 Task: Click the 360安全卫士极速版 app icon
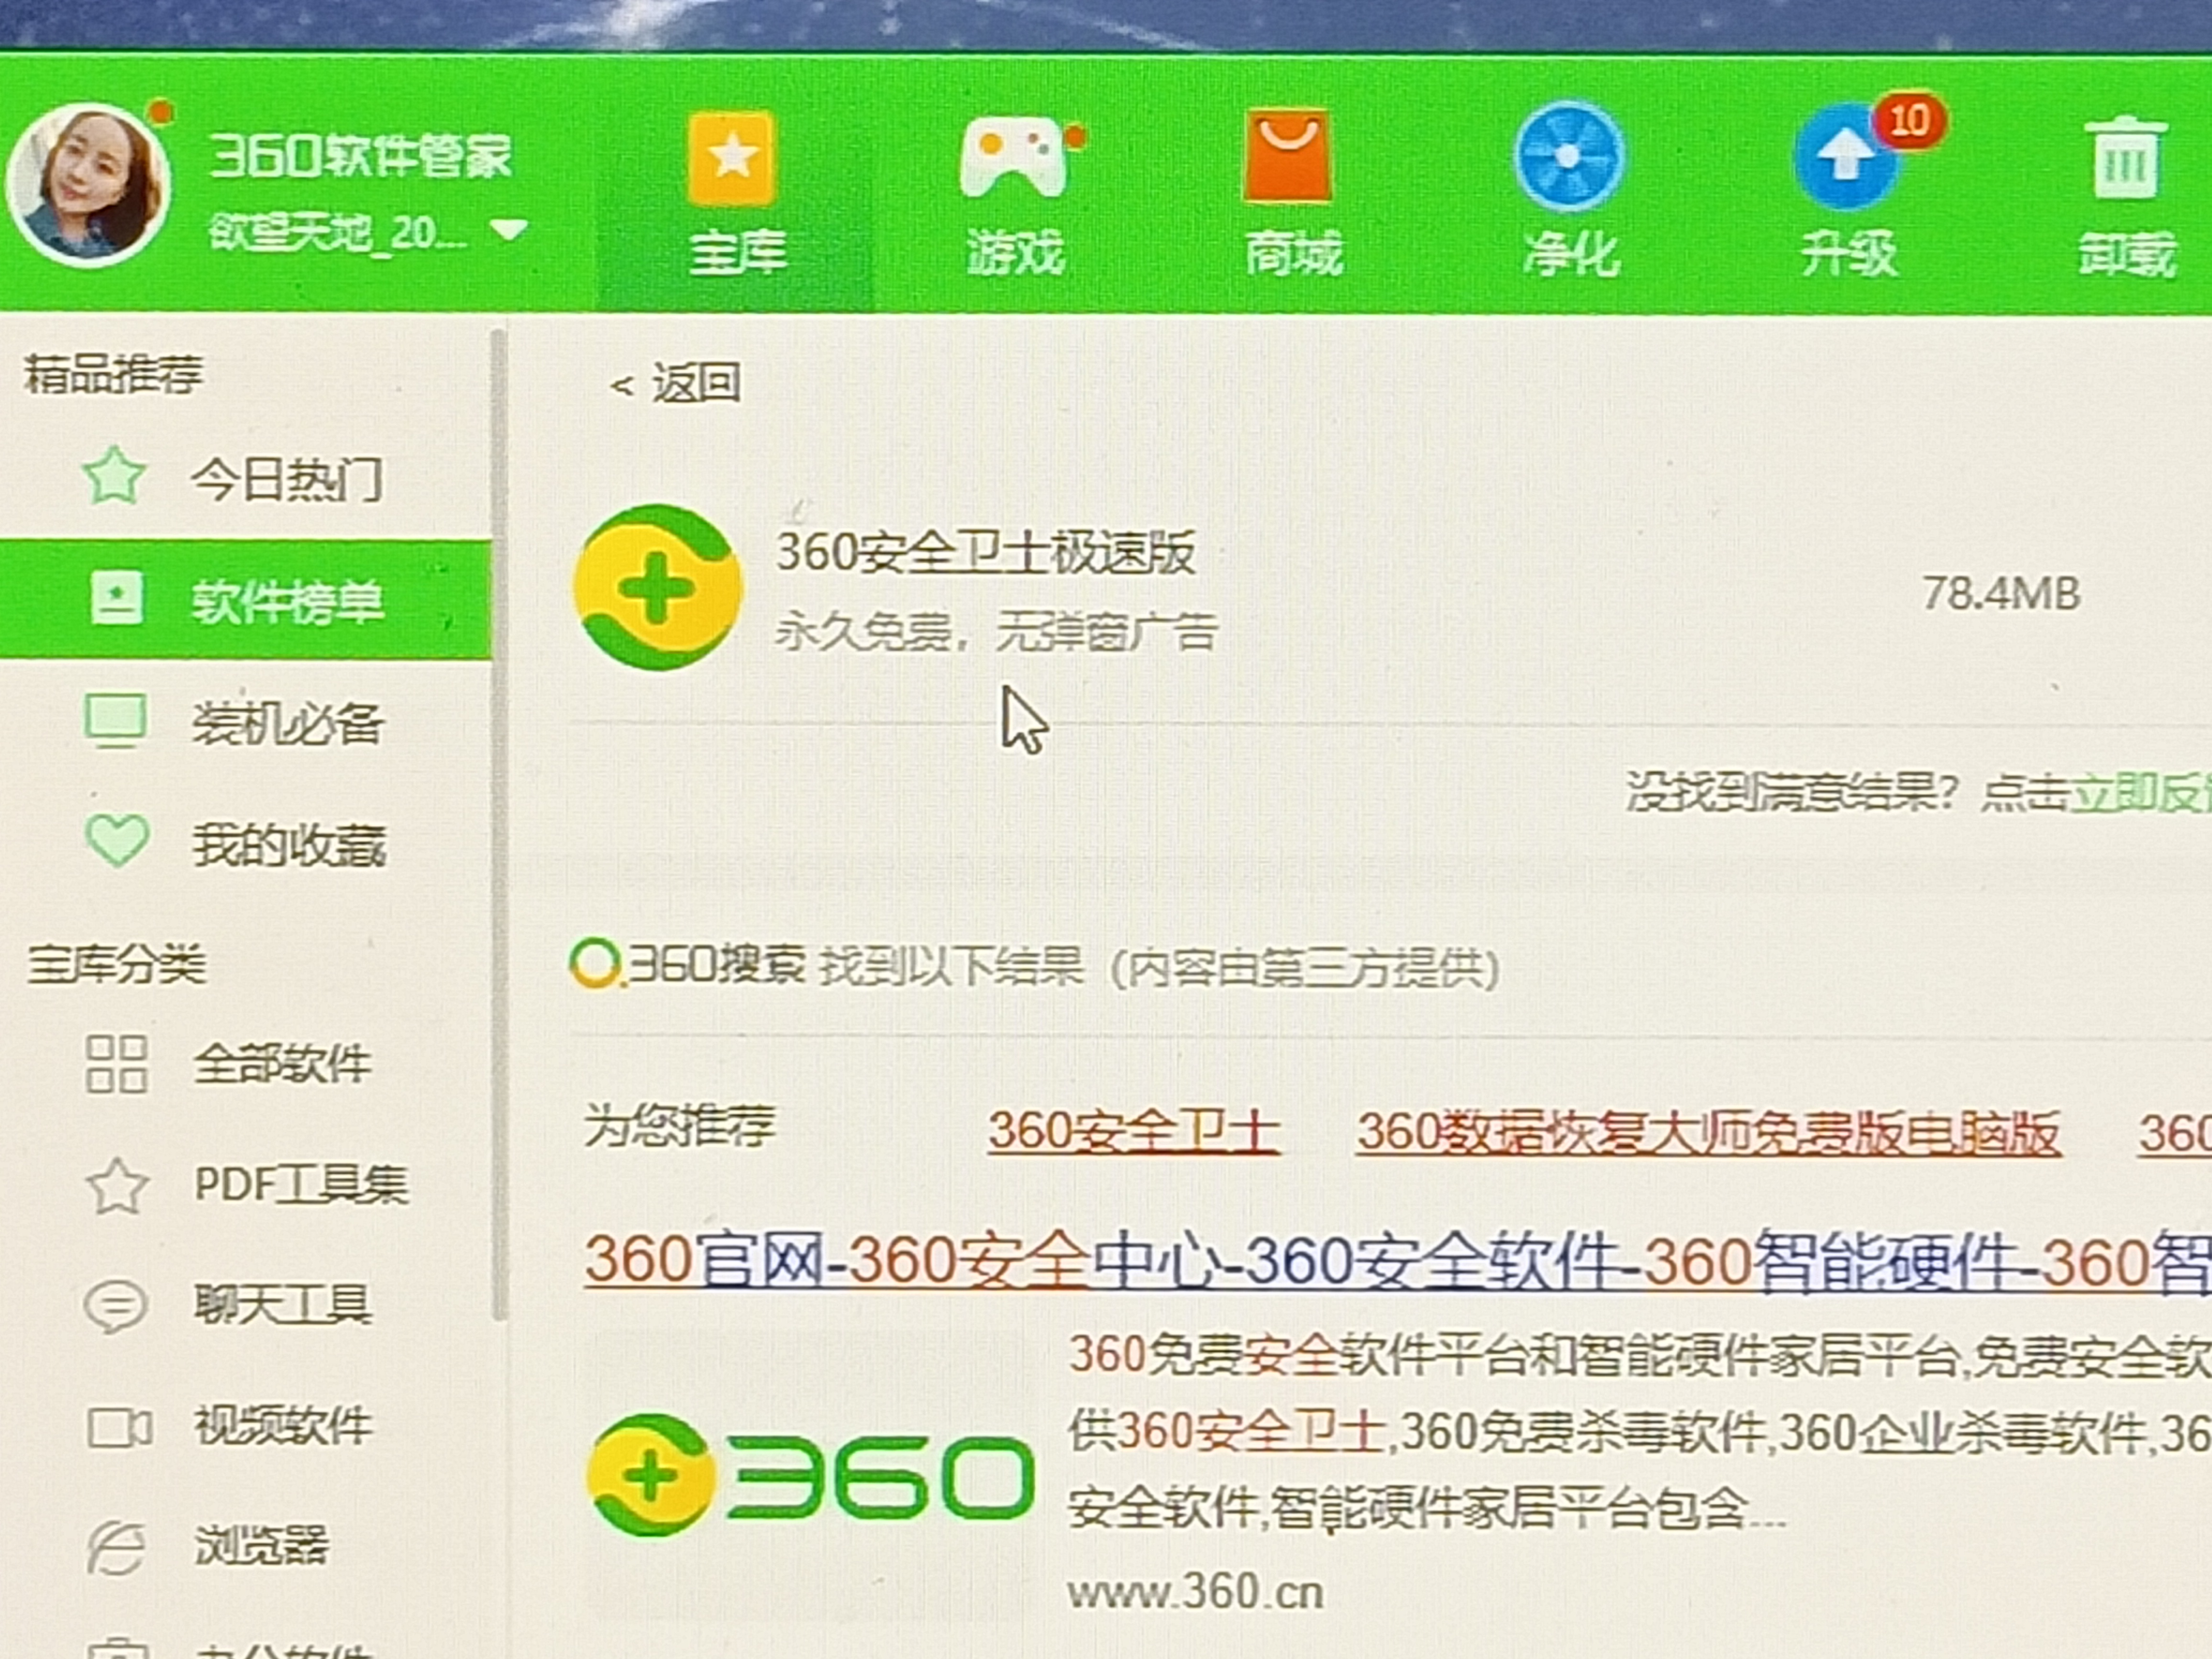[x=658, y=588]
